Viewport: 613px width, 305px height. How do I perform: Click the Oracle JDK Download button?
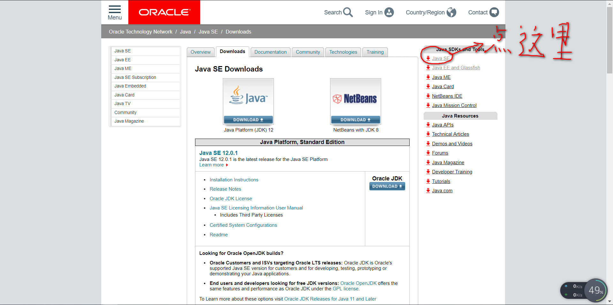(387, 186)
